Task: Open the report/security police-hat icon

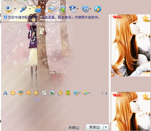Action: 73,9
